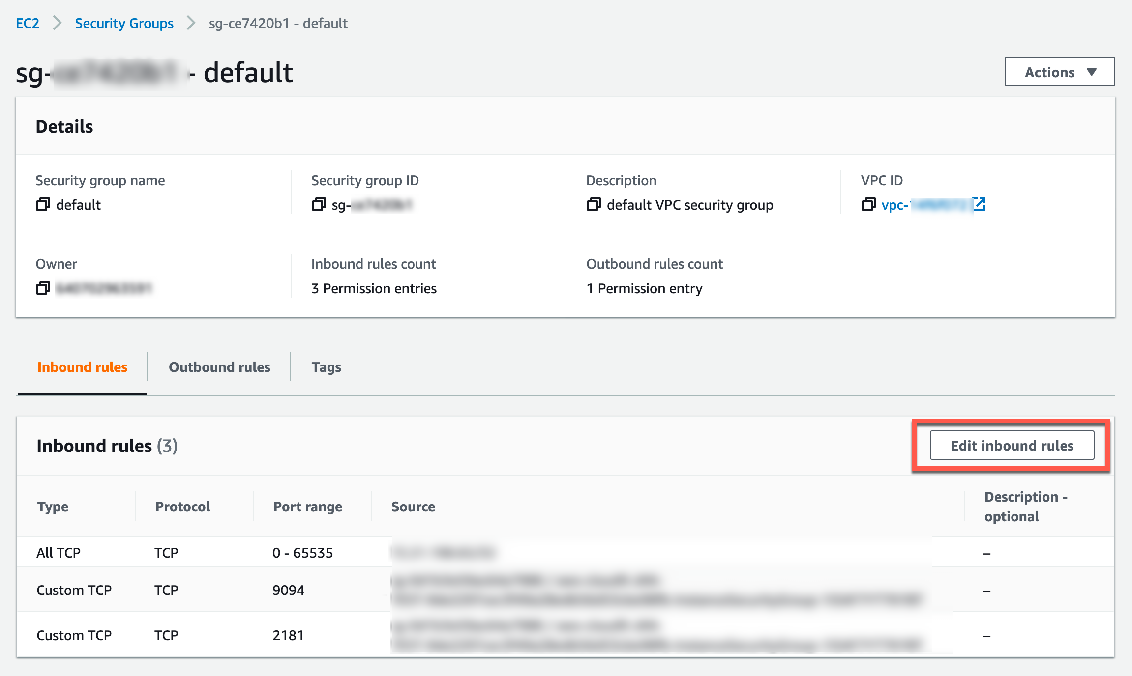Copy the description default VPC security group
Image resolution: width=1132 pixels, height=676 pixels.
pyautogui.click(x=594, y=204)
